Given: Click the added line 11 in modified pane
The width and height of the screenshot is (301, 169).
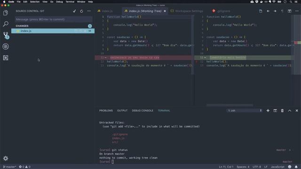Looking at the screenshot, I should 244,57.
